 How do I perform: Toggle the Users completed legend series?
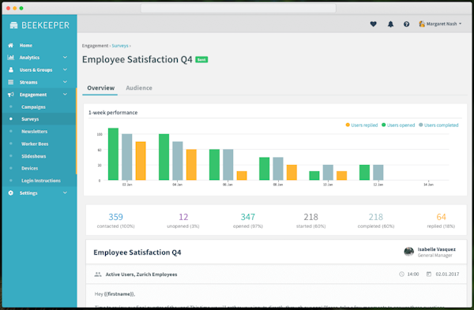(438, 125)
